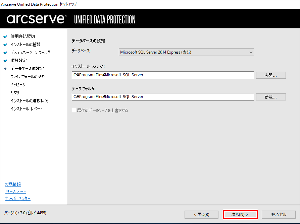Select the デスティネーション フォルダ step
Viewport: 300px width, 224px height.
click(x=31, y=52)
